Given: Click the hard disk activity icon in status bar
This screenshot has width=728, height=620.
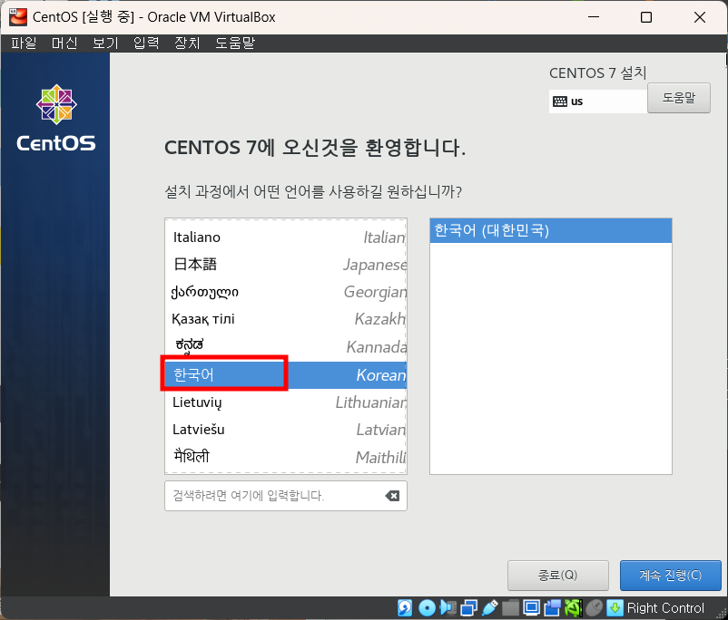Looking at the screenshot, I should pos(405,607).
